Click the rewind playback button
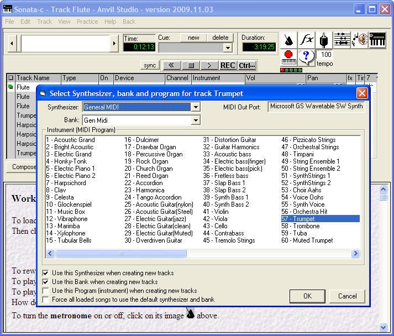The width and height of the screenshot is (394, 336). click(171, 66)
